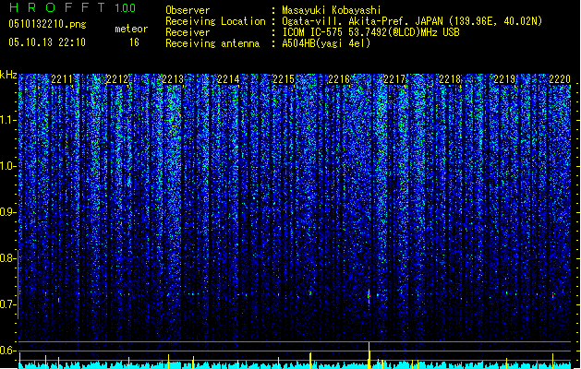
Task: Click the 0.9 frequency axis label
Action: (8, 212)
